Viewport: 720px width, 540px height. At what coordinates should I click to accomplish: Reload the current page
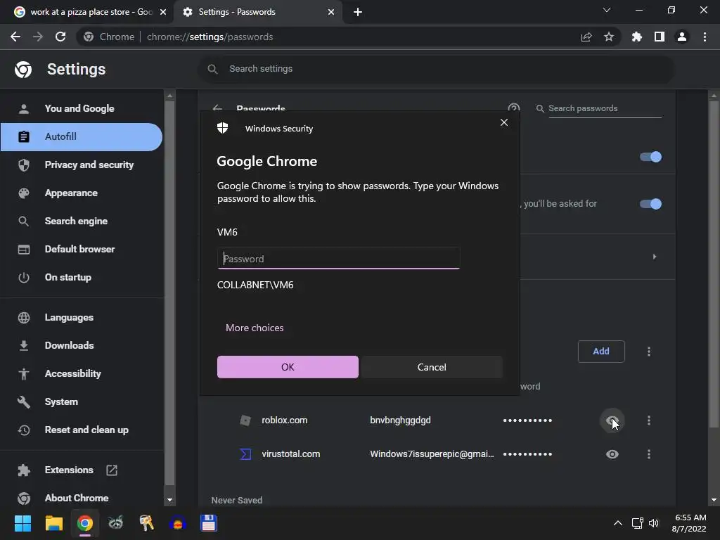coord(60,37)
